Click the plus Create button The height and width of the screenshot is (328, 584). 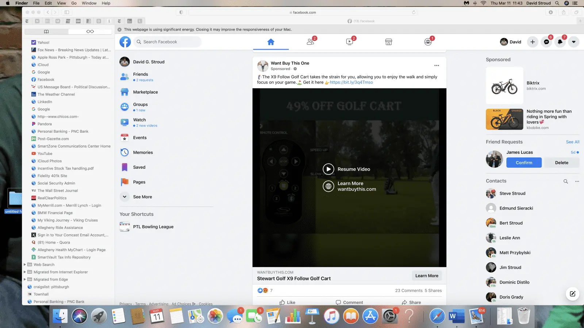[x=533, y=42]
